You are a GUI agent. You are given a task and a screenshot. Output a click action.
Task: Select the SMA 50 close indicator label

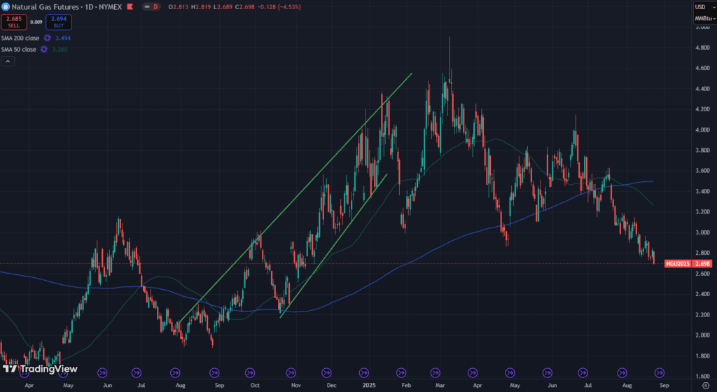pyautogui.click(x=19, y=49)
